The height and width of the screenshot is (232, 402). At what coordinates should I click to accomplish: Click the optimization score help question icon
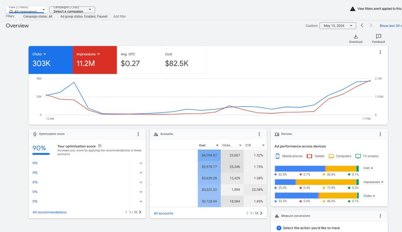(x=100, y=146)
